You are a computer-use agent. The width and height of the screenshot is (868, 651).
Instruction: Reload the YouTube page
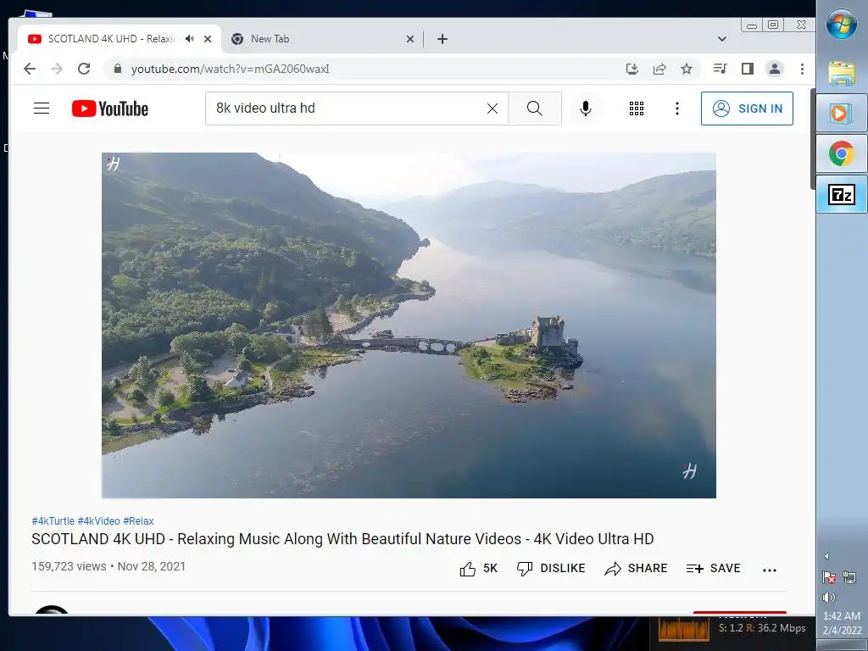84,69
